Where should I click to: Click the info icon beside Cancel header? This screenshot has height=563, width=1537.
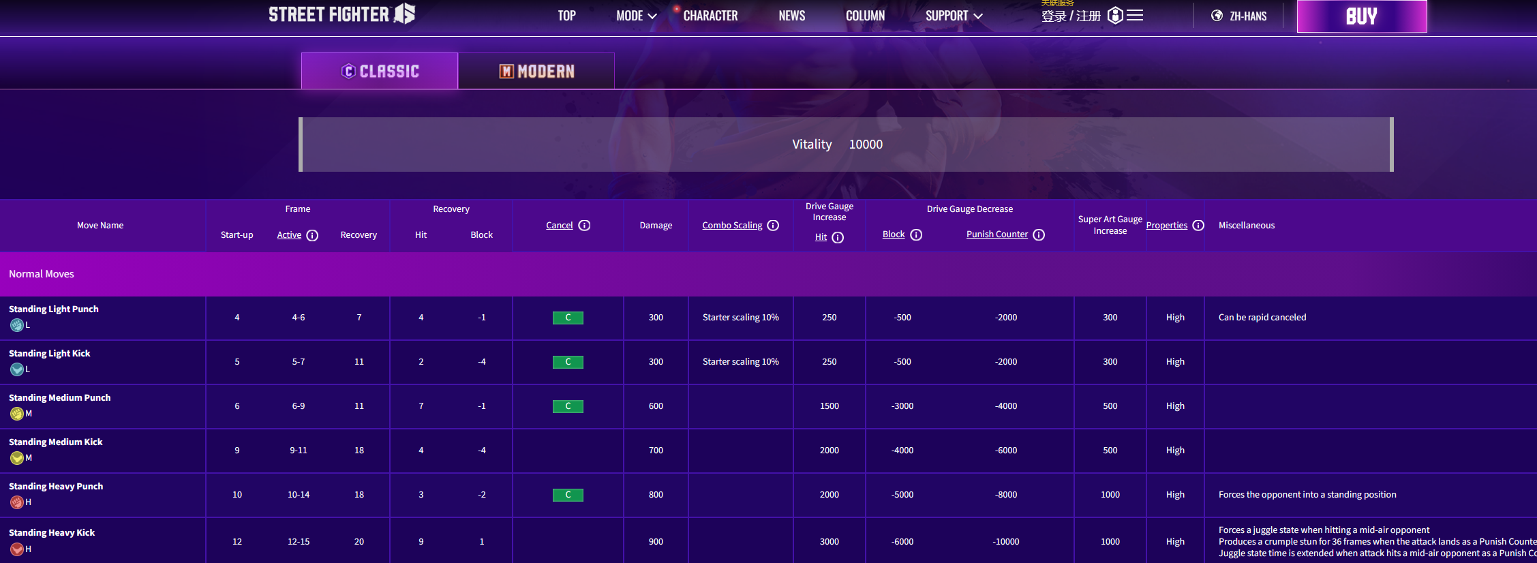click(584, 226)
